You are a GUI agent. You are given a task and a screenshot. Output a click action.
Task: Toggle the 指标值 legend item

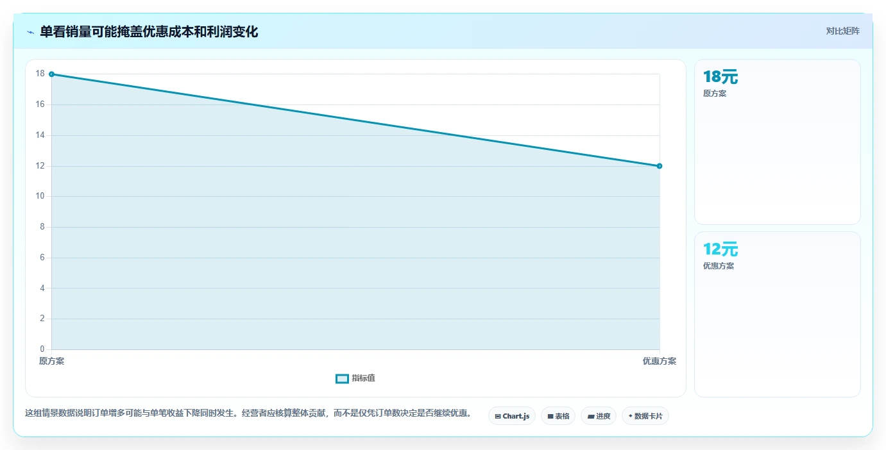(355, 378)
